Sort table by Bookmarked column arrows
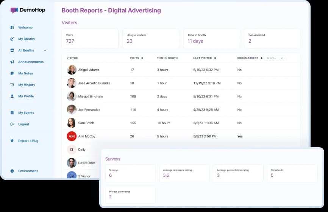This screenshot has width=328, height=212. (261, 58)
